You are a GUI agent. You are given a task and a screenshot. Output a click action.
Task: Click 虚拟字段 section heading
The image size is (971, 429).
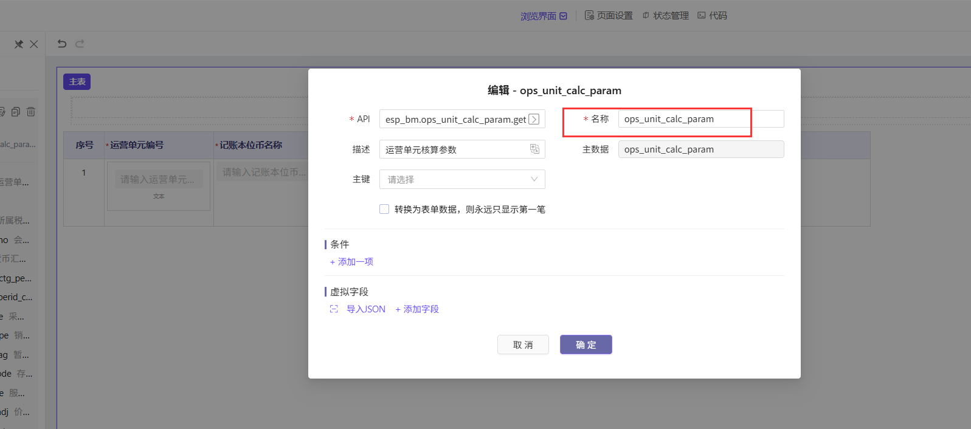349,292
